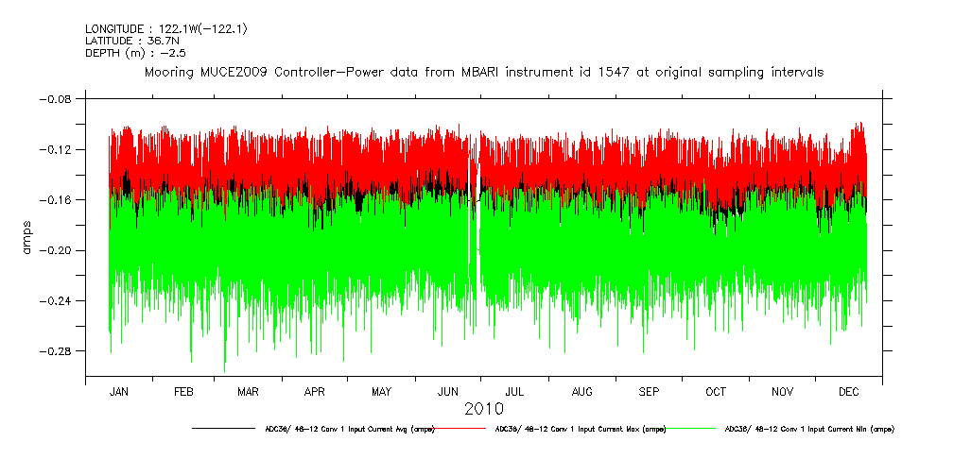Image resolution: width=954 pixels, height=476 pixels.
Task: Click the DEC month label on x-axis
Action: pyautogui.click(x=849, y=391)
